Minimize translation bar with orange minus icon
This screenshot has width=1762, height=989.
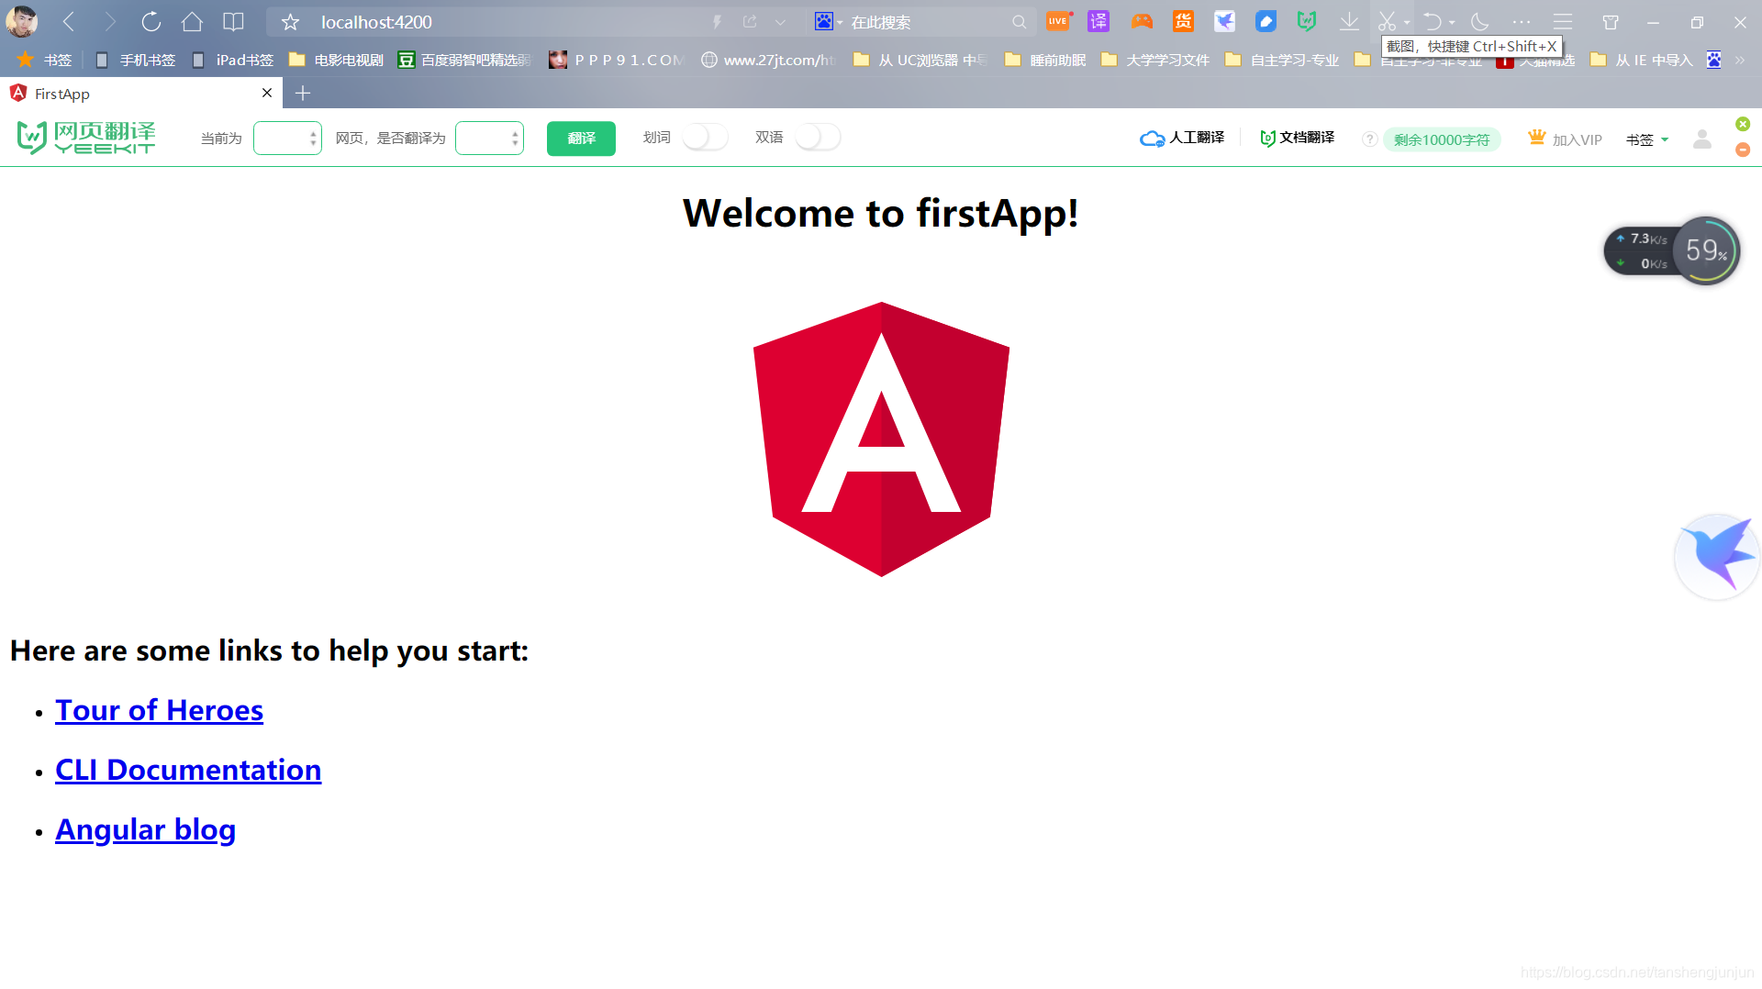[x=1743, y=150]
